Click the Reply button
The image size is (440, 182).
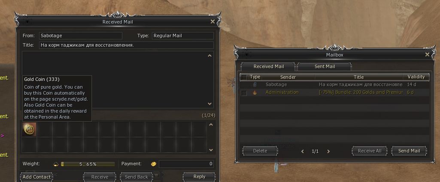[199, 177]
